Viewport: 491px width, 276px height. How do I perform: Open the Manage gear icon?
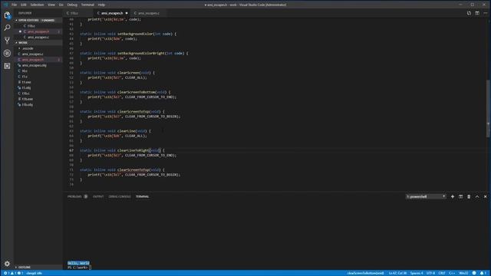pyautogui.click(x=7, y=264)
